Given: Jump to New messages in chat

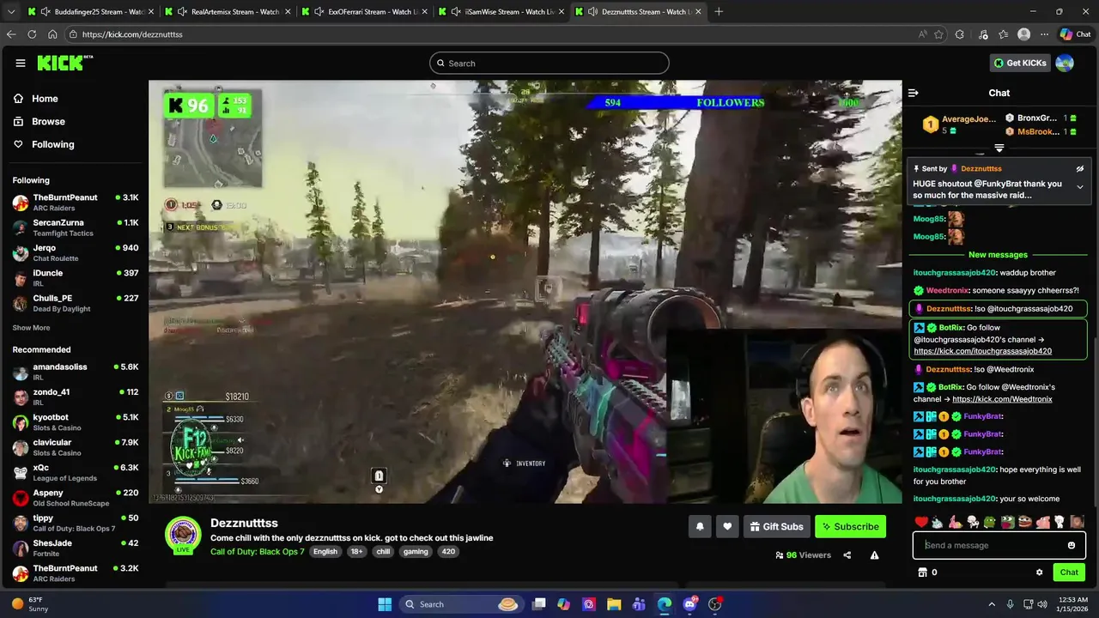Looking at the screenshot, I should (x=998, y=255).
